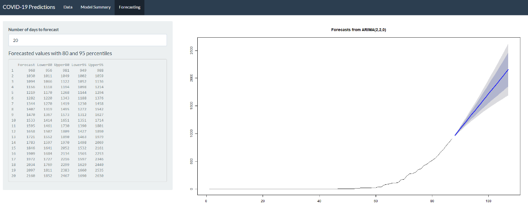The height and width of the screenshot is (215, 528).
Task: Focus the number of days forecast input
Action: click(x=88, y=41)
